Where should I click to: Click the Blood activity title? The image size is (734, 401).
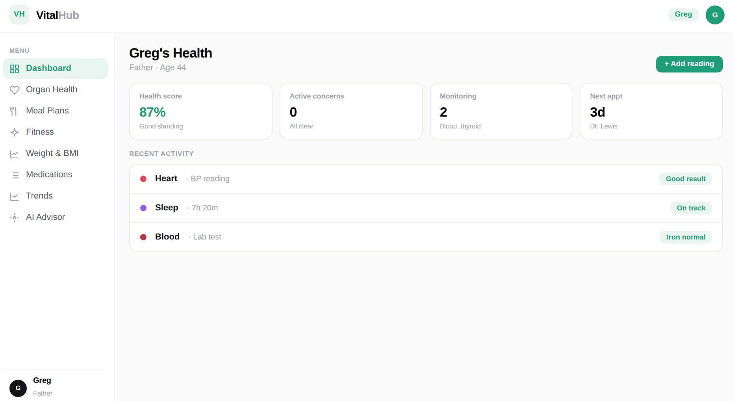pyautogui.click(x=167, y=237)
